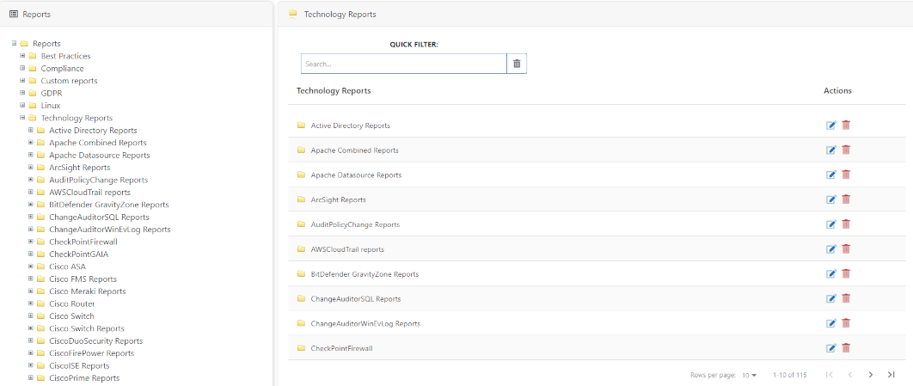Screen dimensions: 913x386
Task: Select the GDPR folder label in tree
Action: [52, 93]
